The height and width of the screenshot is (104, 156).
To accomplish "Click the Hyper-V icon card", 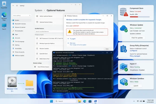I will click(x=124, y=67).
